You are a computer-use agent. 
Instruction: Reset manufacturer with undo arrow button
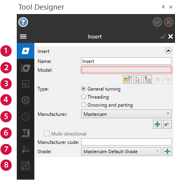pyautogui.click(x=167, y=124)
